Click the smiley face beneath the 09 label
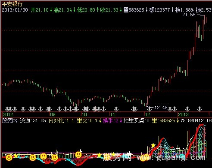 point(55,158)
